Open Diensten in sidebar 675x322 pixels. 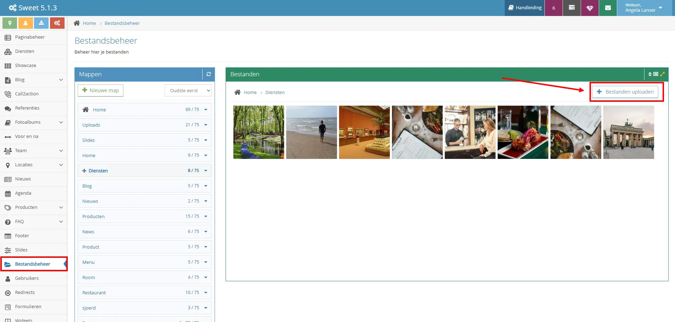[x=34, y=51]
